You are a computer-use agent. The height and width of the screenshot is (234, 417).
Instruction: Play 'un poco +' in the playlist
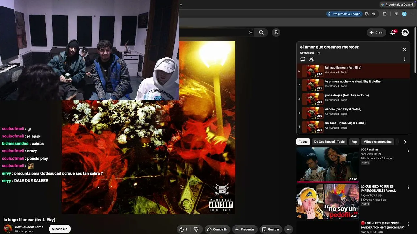click(x=353, y=127)
